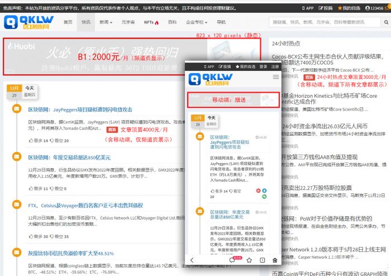Image resolution: width=391 pixels, height=276 pixels.
Task: Click 看多 11 thumbs-up on 850亿美元 item
Action: 38,188
